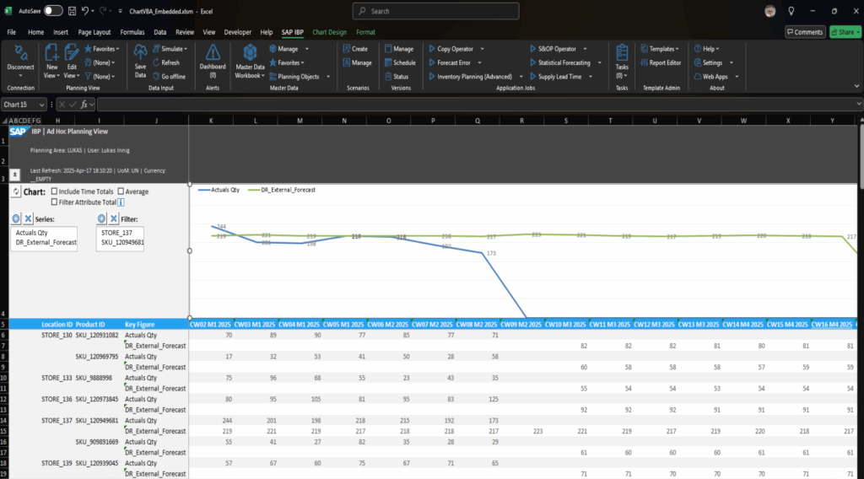This screenshot has width=864, height=479.
Task: Click Create in Scenarios group
Action: click(355, 49)
